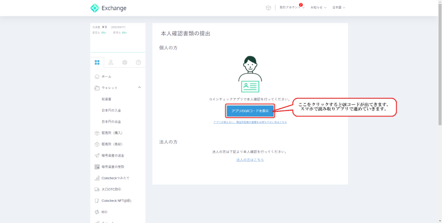Follow the 法人の方はこちら link
This screenshot has height=223, width=442.
[x=250, y=160]
